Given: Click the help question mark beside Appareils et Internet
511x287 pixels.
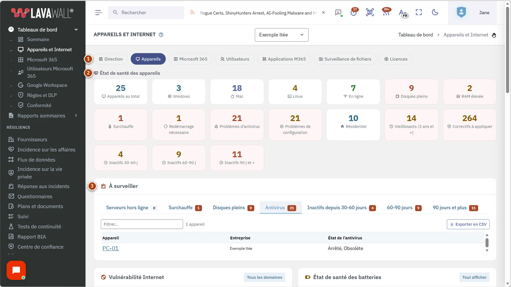Looking at the screenshot, I should click(x=161, y=35).
